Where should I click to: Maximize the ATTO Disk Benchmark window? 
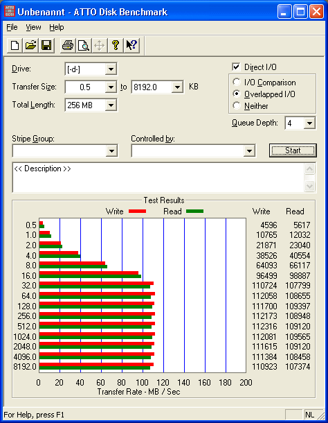(300, 12)
